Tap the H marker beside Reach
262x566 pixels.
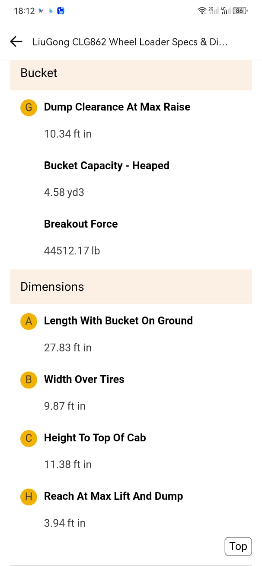pyautogui.click(x=29, y=496)
